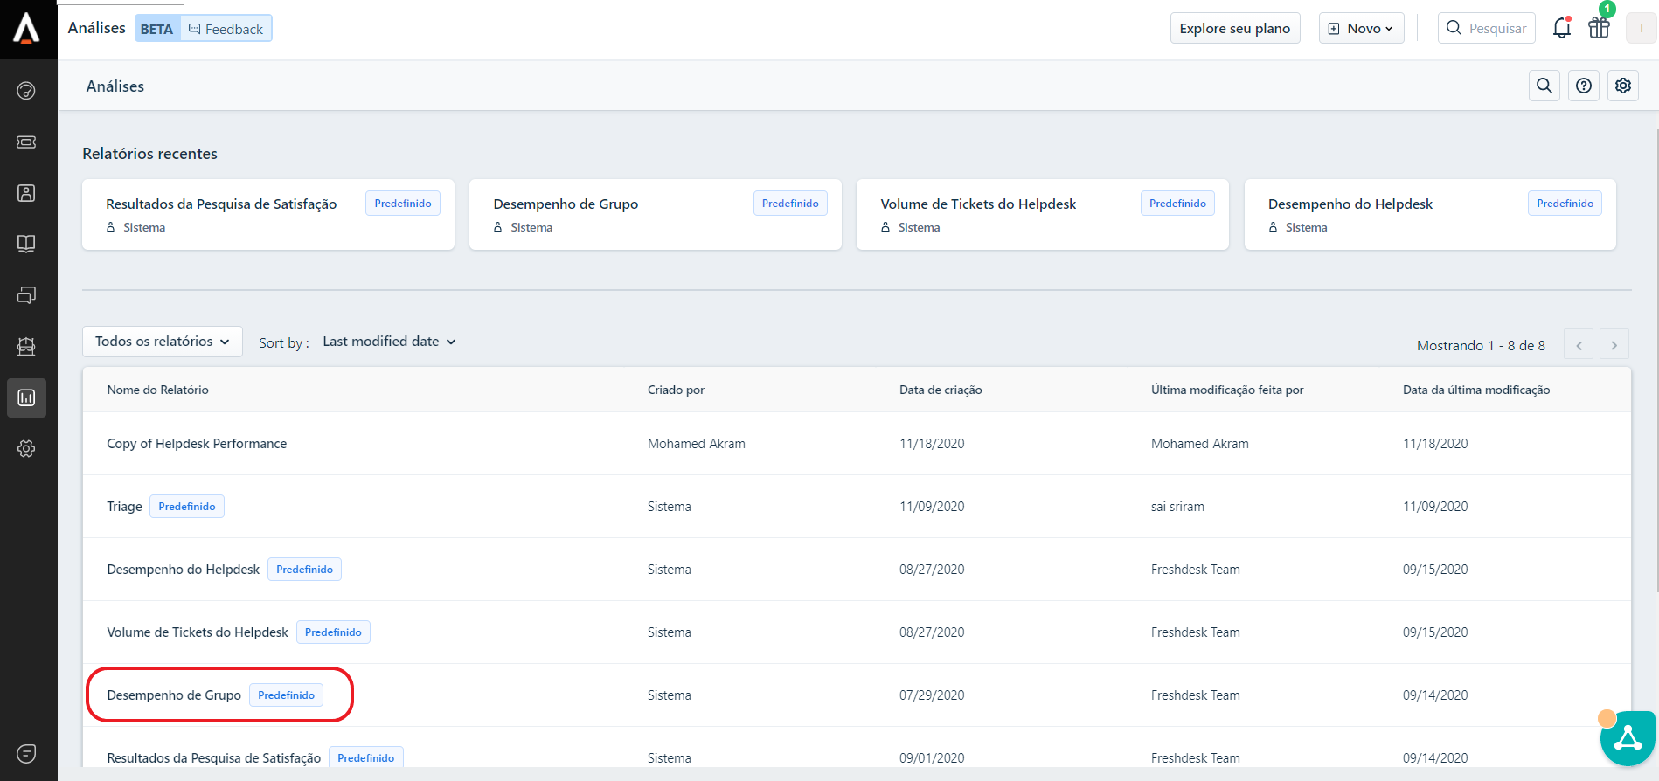Open Analytics settings gear icon

pos(1622,86)
